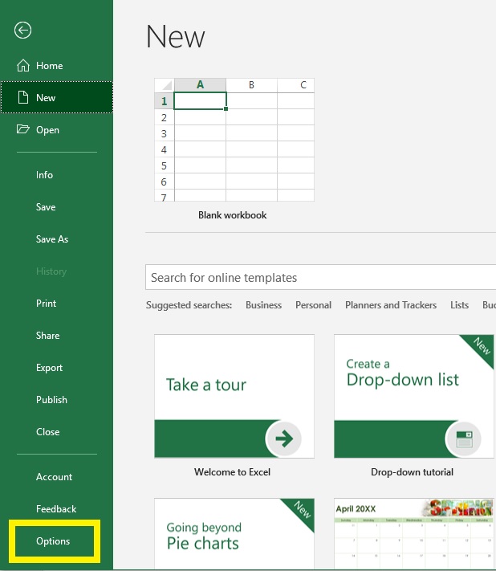Click the Drop-down tutorial caption
The image size is (496, 571).
click(x=412, y=472)
